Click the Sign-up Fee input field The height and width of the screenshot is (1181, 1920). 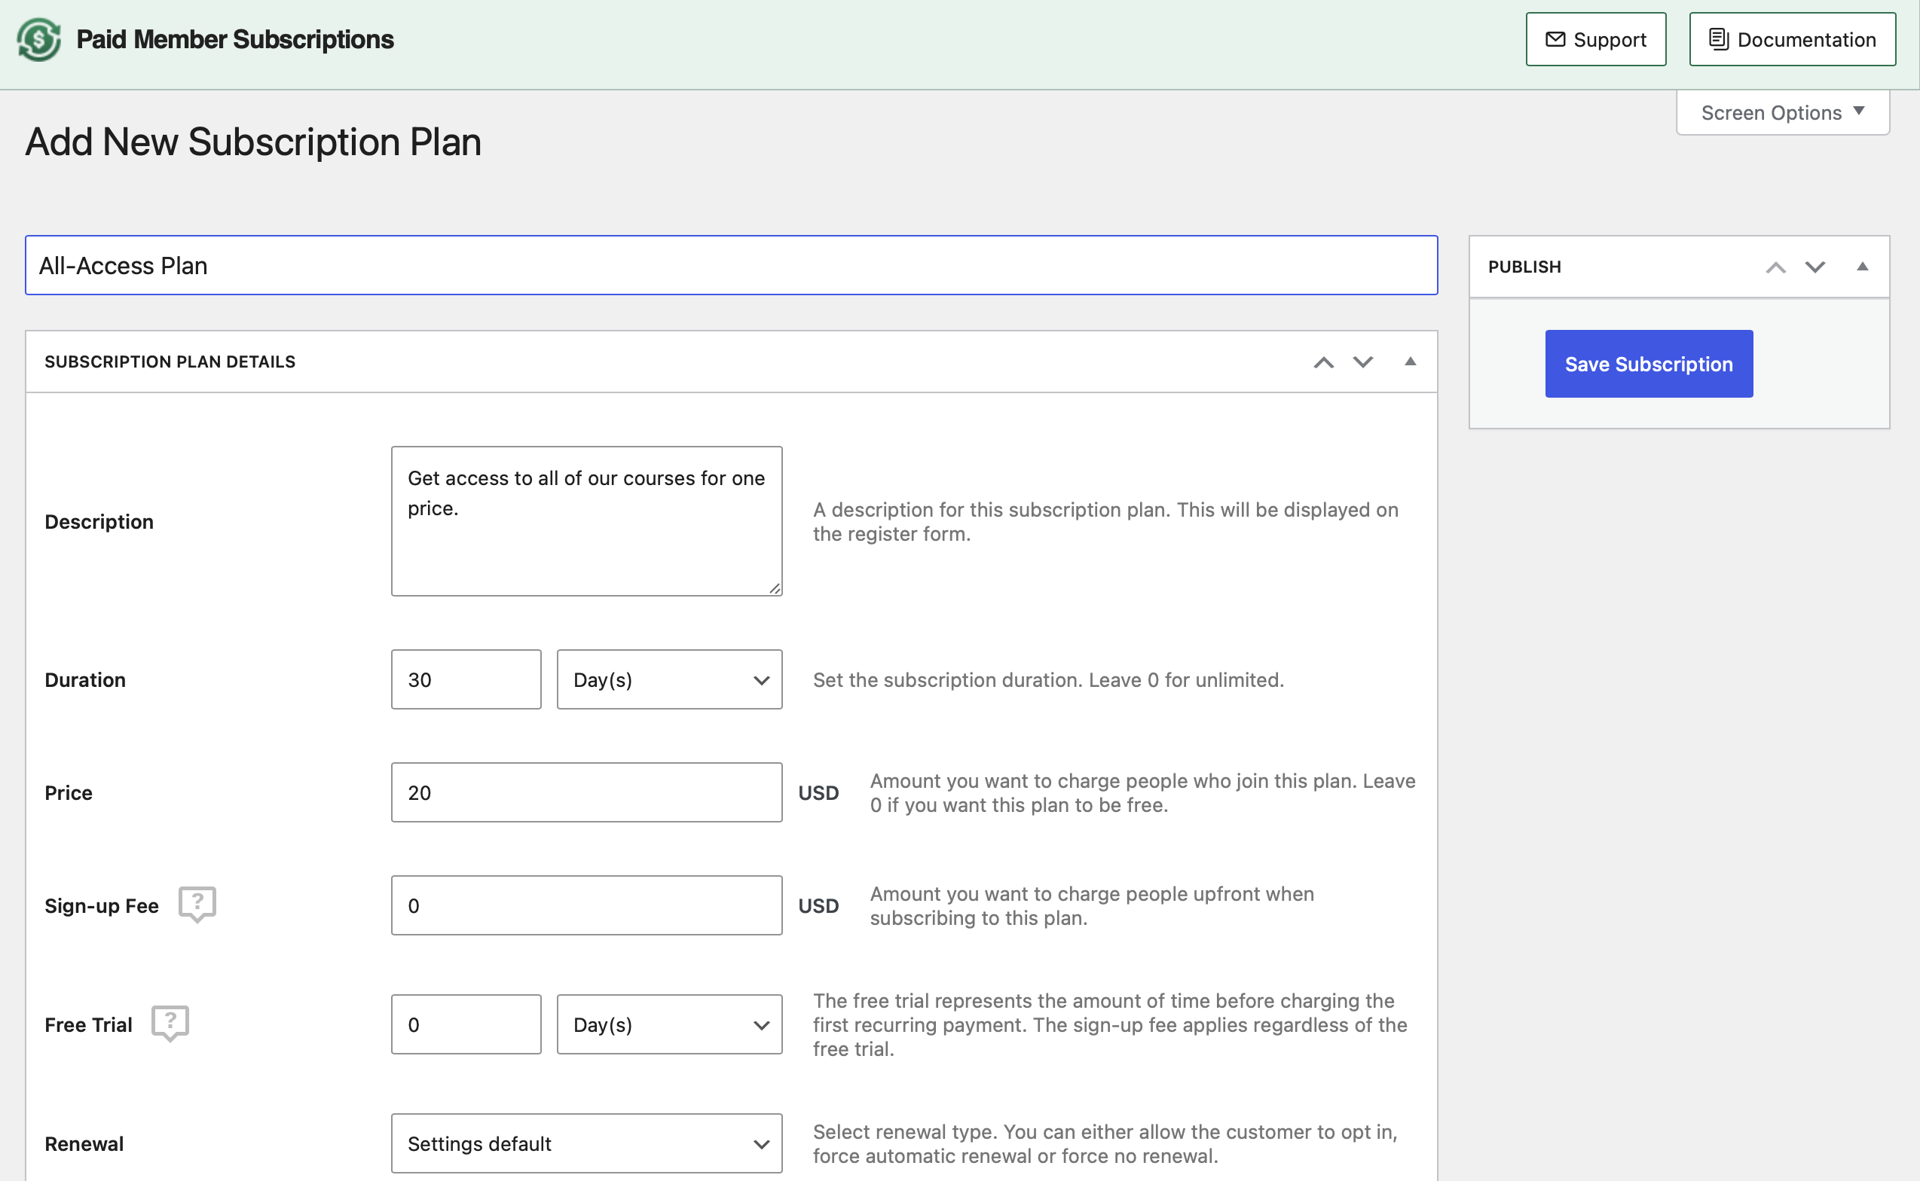[x=586, y=905]
